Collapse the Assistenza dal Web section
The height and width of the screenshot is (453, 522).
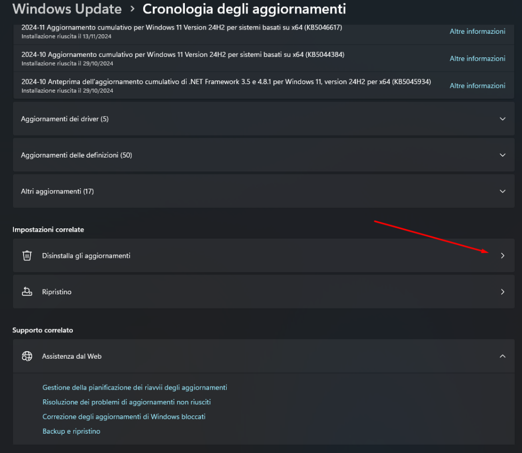coord(502,356)
